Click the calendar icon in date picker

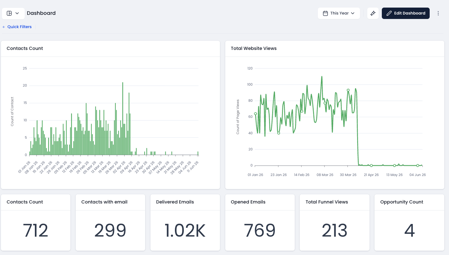tap(325, 13)
